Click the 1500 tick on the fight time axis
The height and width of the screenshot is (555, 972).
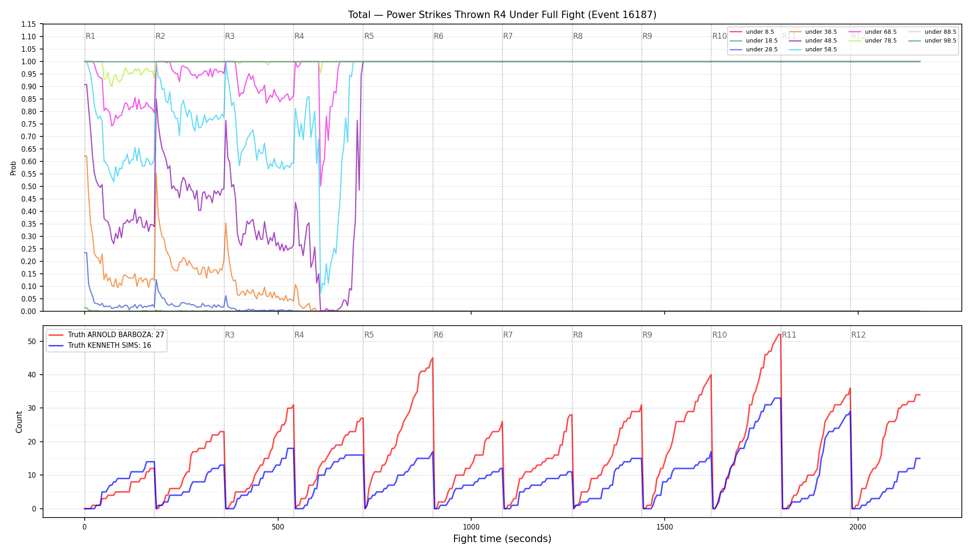click(665, 527)
